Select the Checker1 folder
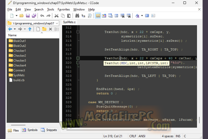The height and width of the screenshot is (139, 208). (17, 51)
